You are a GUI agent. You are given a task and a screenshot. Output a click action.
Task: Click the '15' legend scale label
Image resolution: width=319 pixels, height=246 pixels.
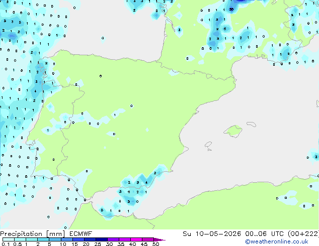point(74,244)
